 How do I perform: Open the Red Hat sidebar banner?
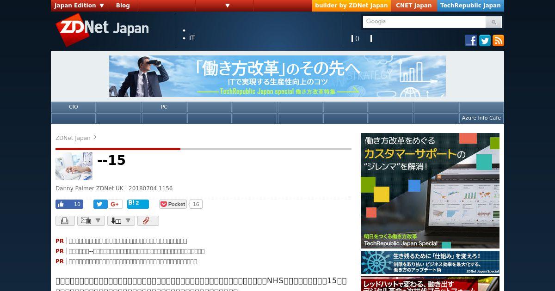coord(430,284)
